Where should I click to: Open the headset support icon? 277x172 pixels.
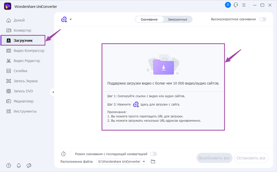236,5
